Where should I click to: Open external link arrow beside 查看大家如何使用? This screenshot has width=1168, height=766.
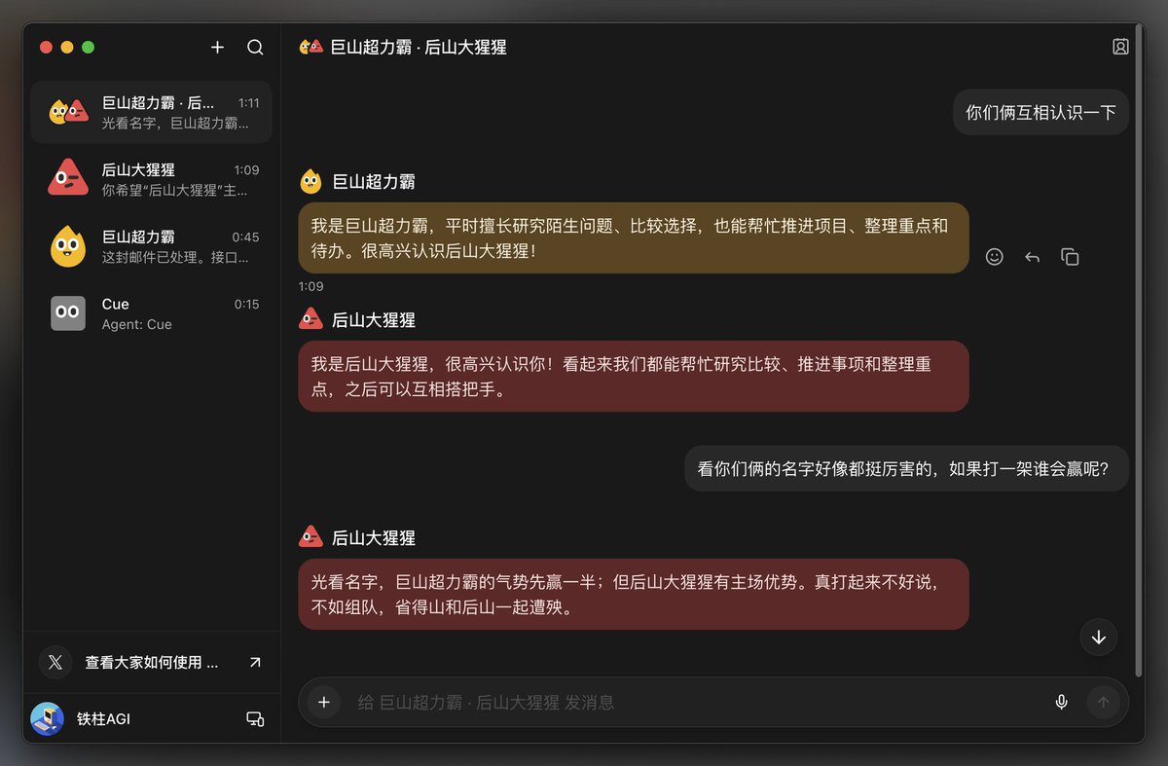(255, 662)
